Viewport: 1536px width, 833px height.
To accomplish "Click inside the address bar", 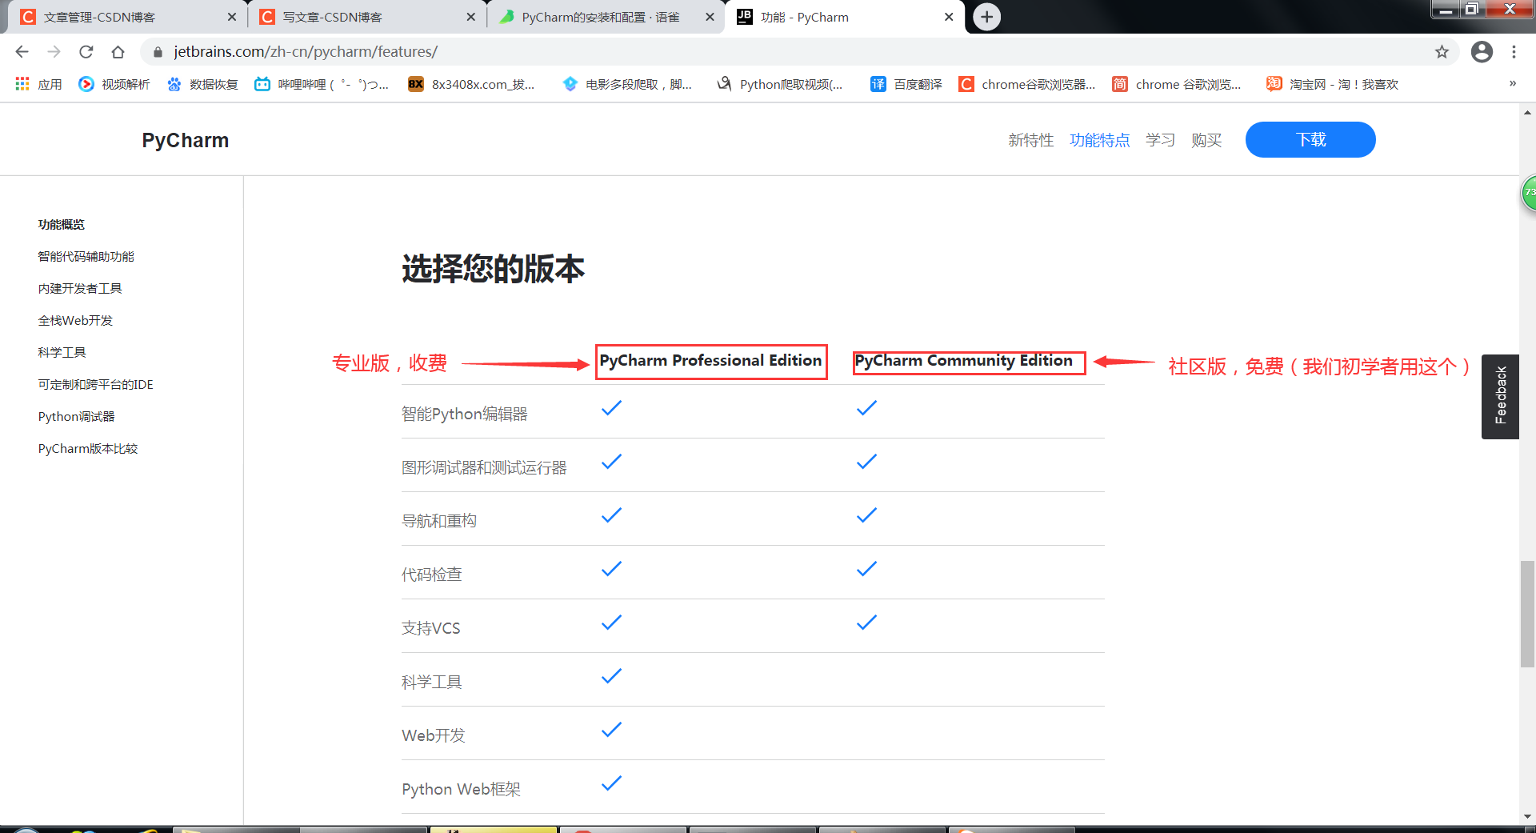I will point(480,51).
